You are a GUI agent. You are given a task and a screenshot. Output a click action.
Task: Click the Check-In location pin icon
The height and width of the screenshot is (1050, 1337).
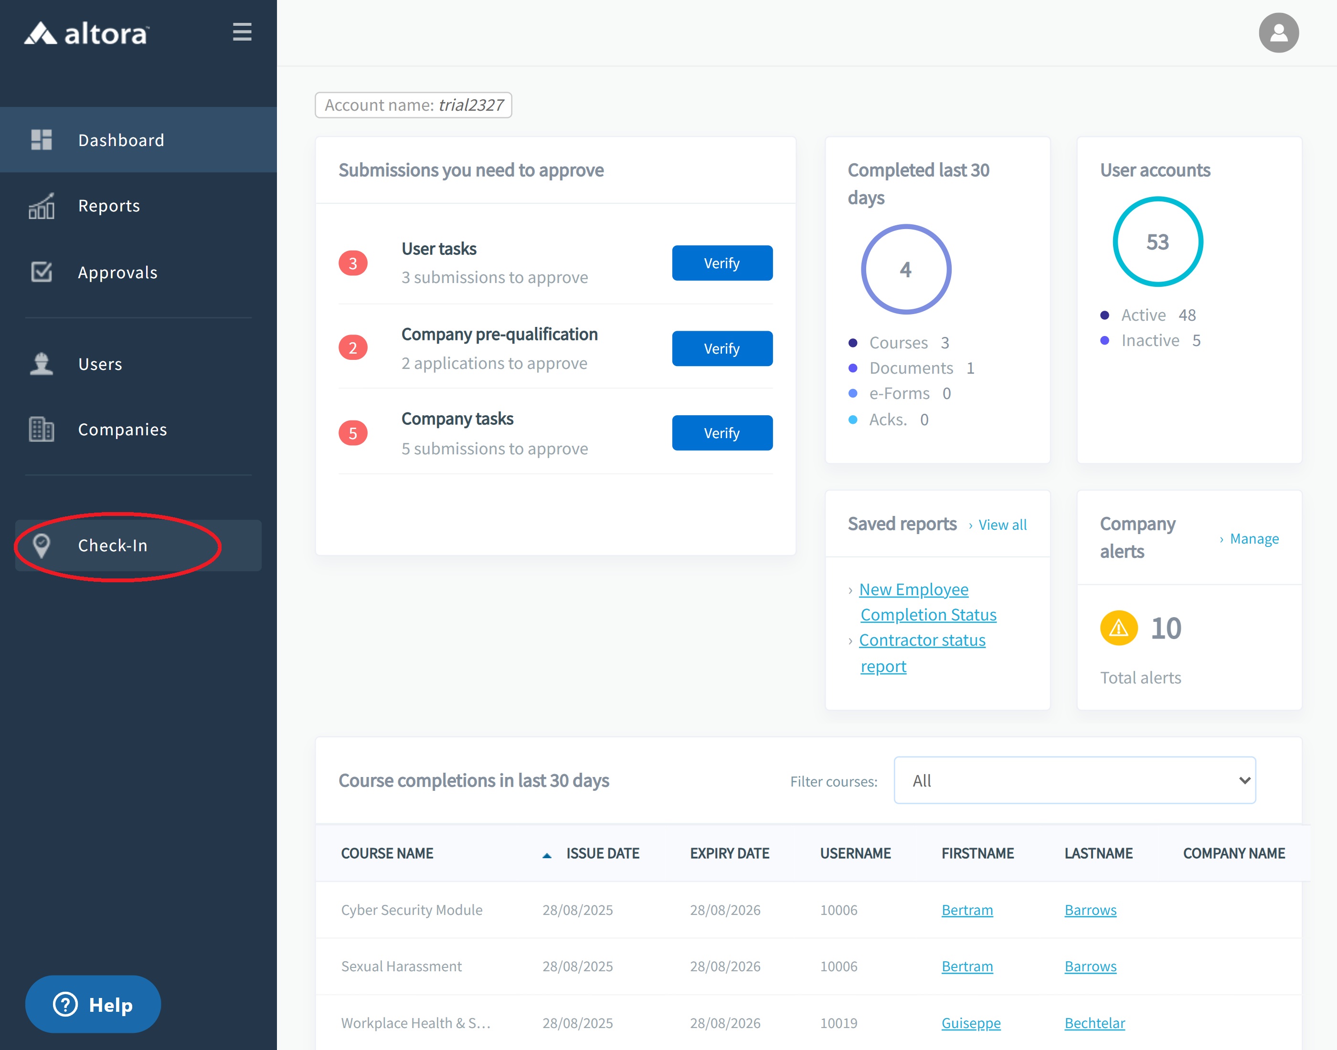[41, 546]
